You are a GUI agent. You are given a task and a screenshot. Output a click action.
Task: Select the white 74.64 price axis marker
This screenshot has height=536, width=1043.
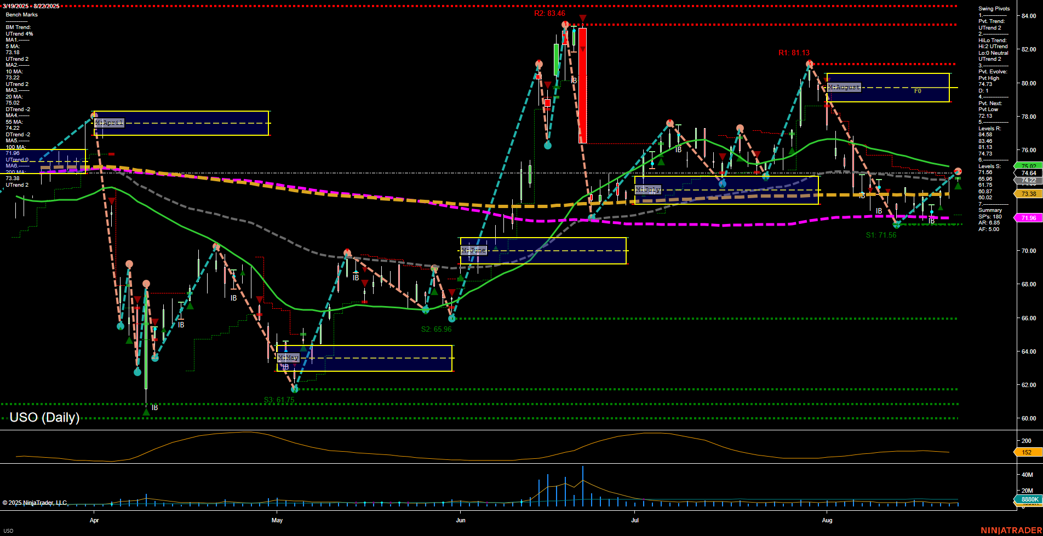coord(1028,171)
